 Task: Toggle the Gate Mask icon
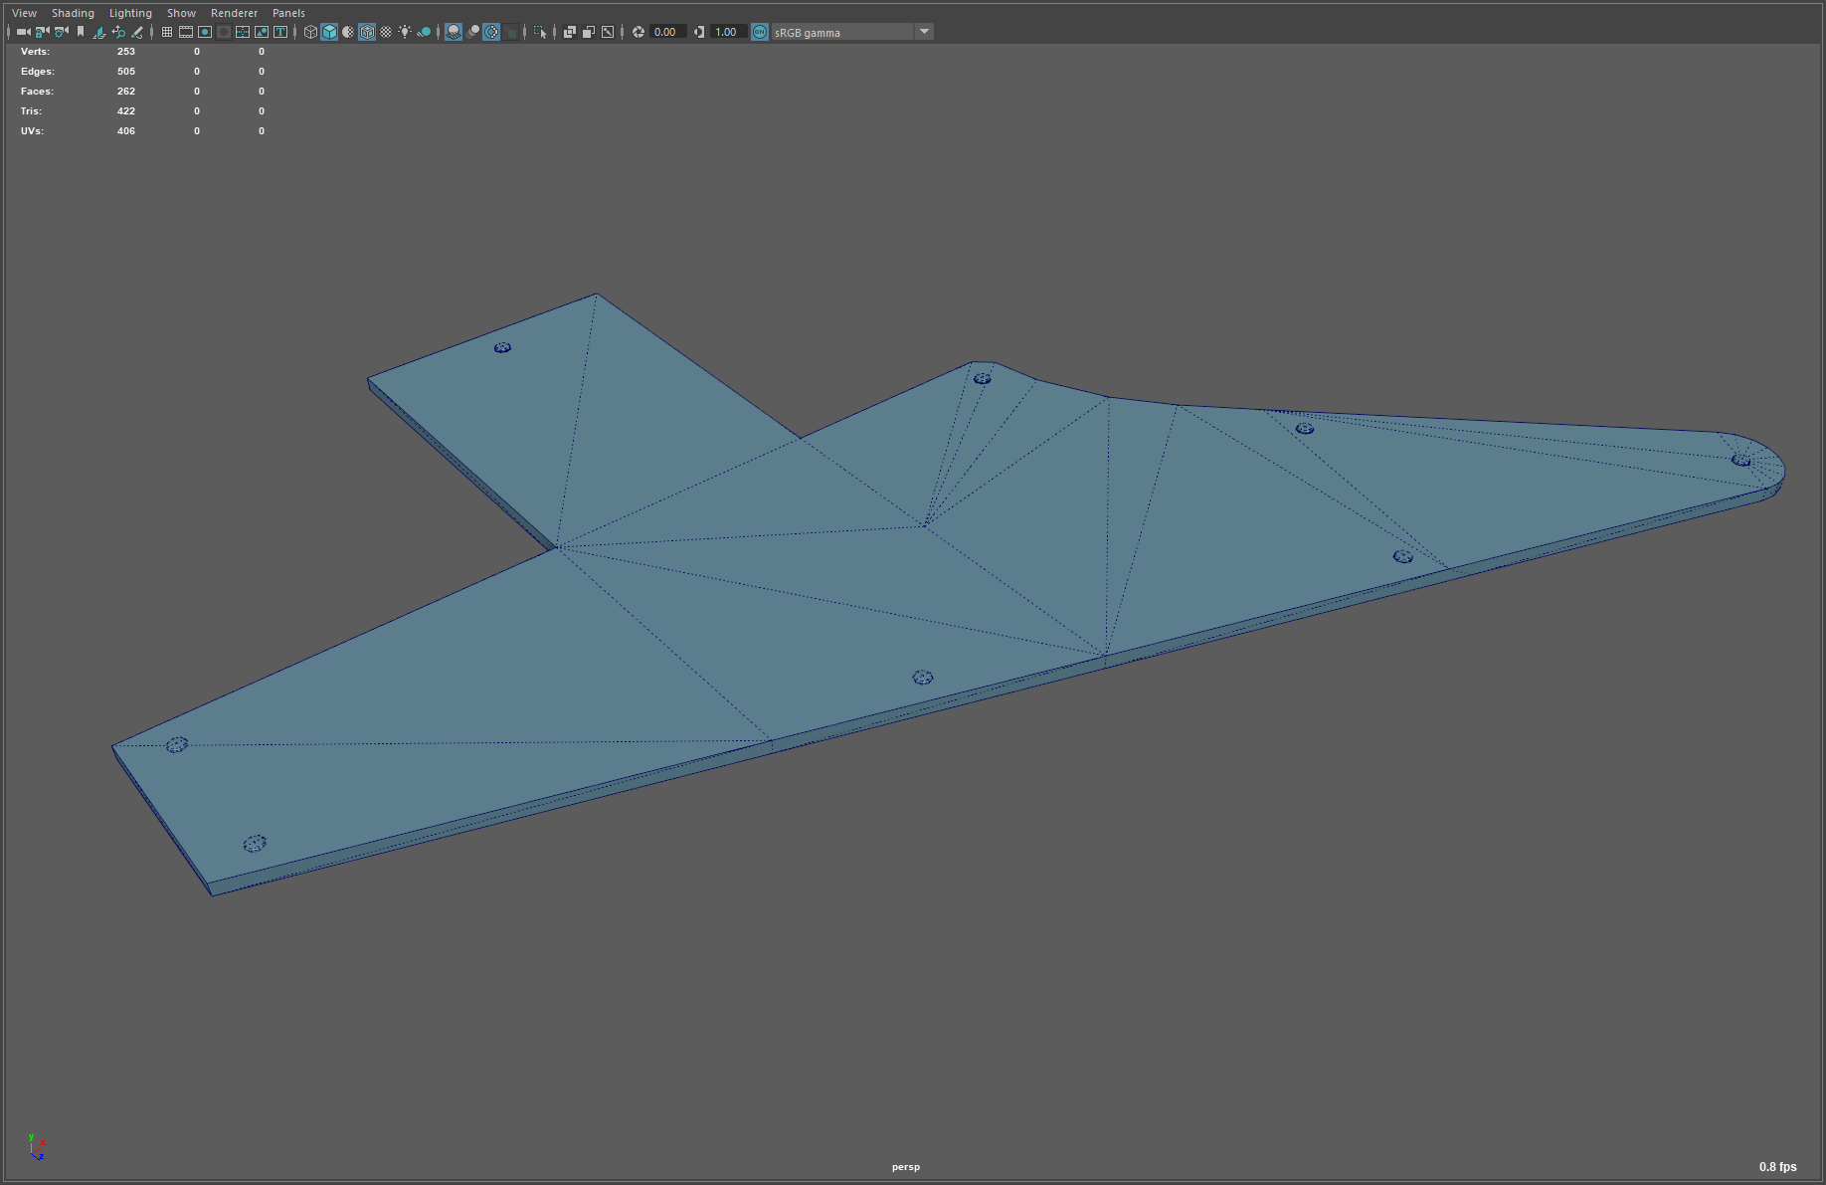[x=224, y=32]
